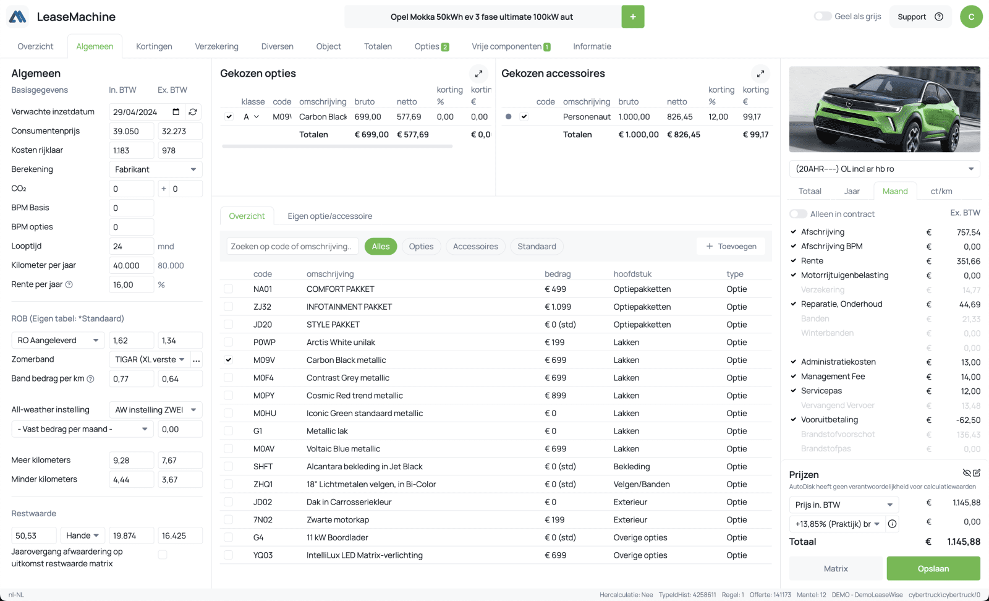Switch the cost view to Jaar tab

[x=852, y=191]
